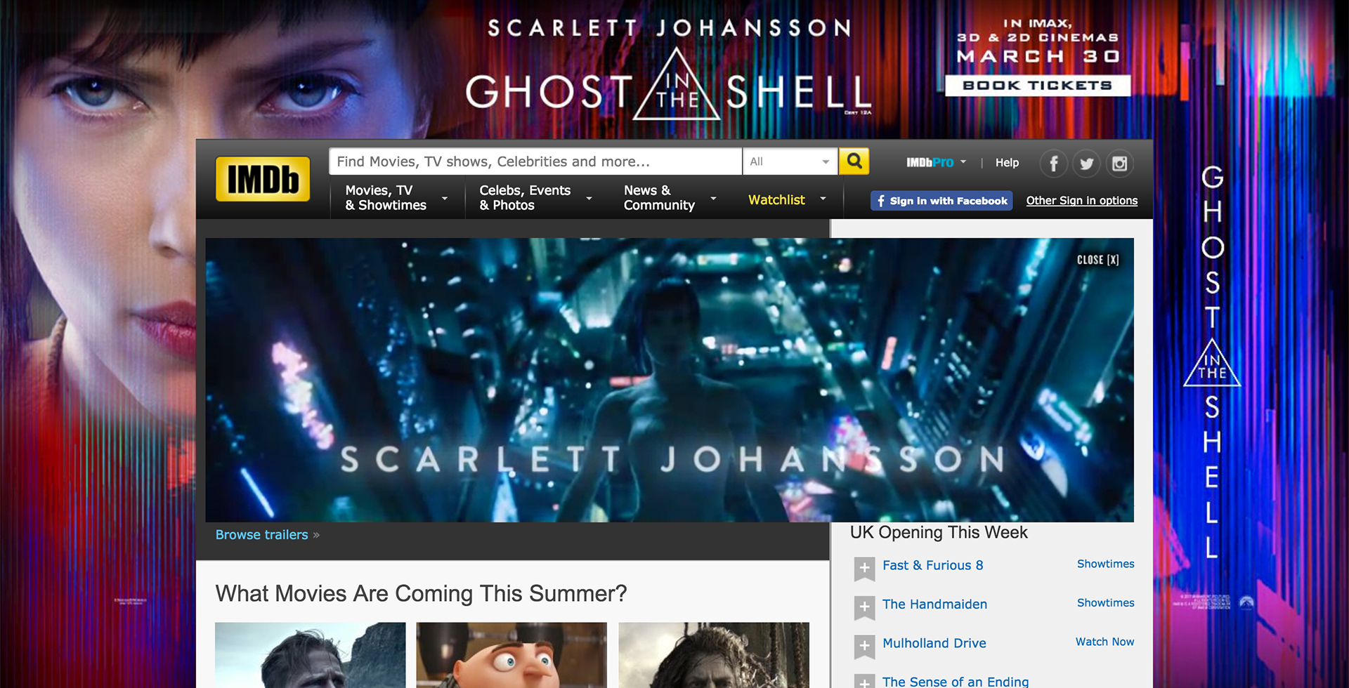The image size is (1349, 688).
Task: Open News & Community menu
Action: 670,198
